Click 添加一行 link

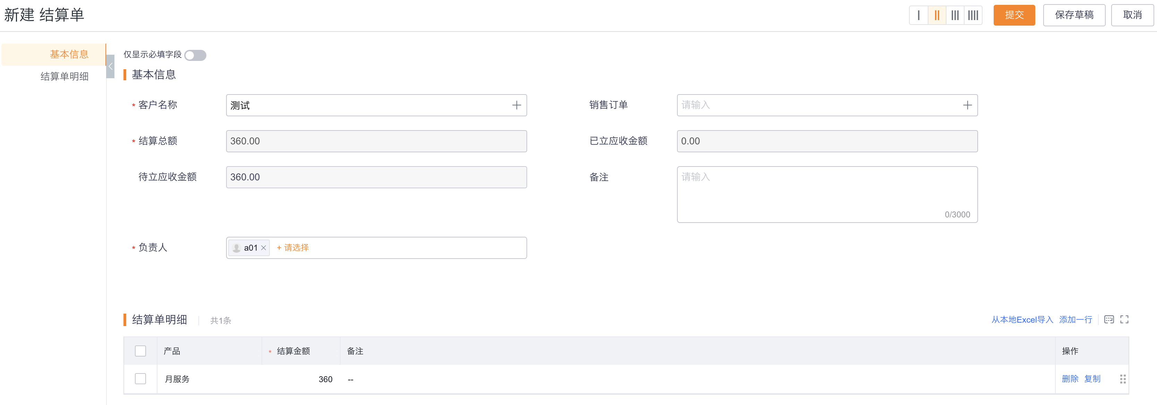tap(1075, 319)
